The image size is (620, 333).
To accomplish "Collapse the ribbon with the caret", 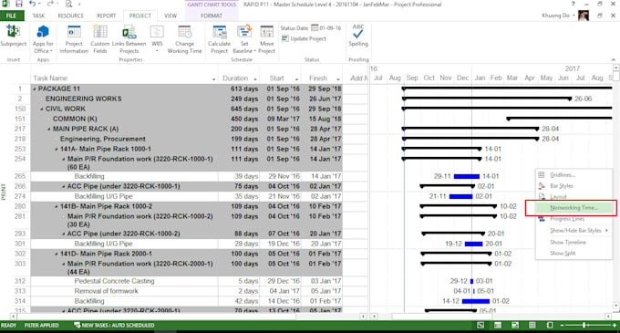I will pyautogui.click(x=614, y=59).
